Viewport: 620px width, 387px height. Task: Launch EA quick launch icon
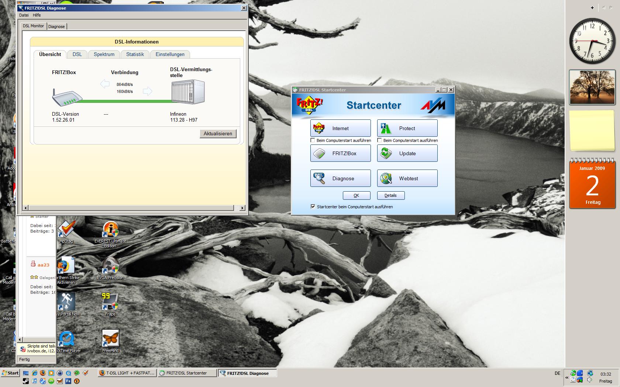pos(52,381)
